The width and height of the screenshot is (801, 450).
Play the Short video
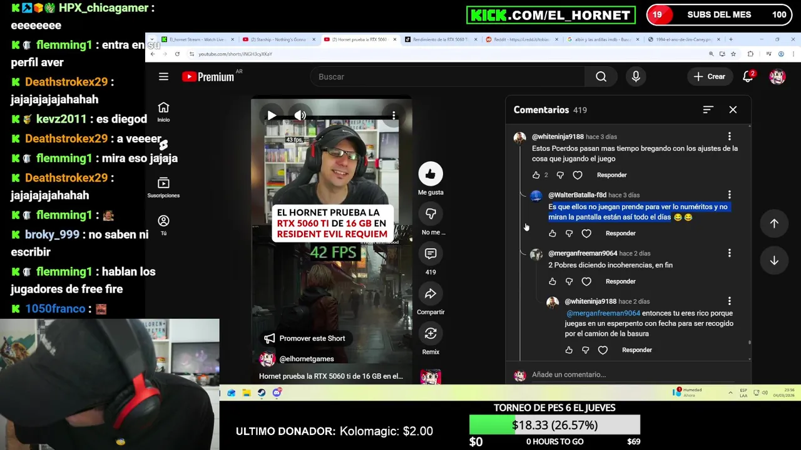pyautogui.click(x=272, y=115)
